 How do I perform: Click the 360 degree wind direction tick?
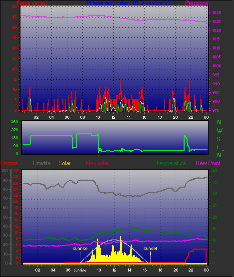[14, 122]
